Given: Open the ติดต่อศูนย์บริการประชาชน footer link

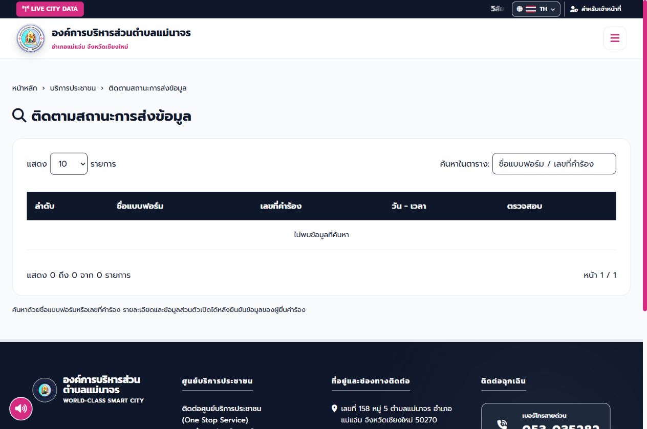Looking at the screenshot, I should (222, 414).
